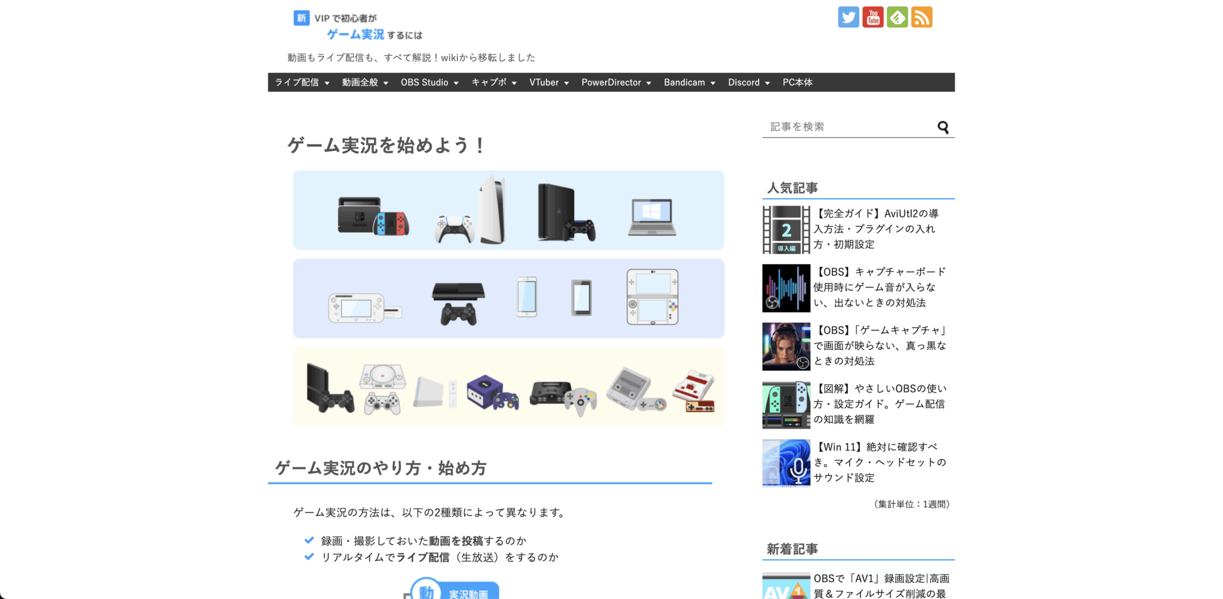The image size is (1223, 599).
Task: Select the Nintendo Switch console image
Action: coord(373,216)
